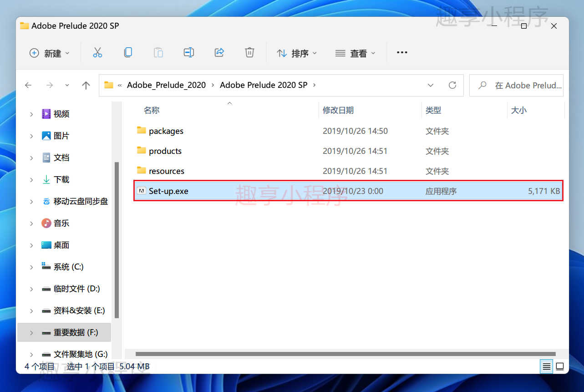Select the Set-up.exe file name
The width and height of the screenshot is (584, 392).
tap(168, 191)
